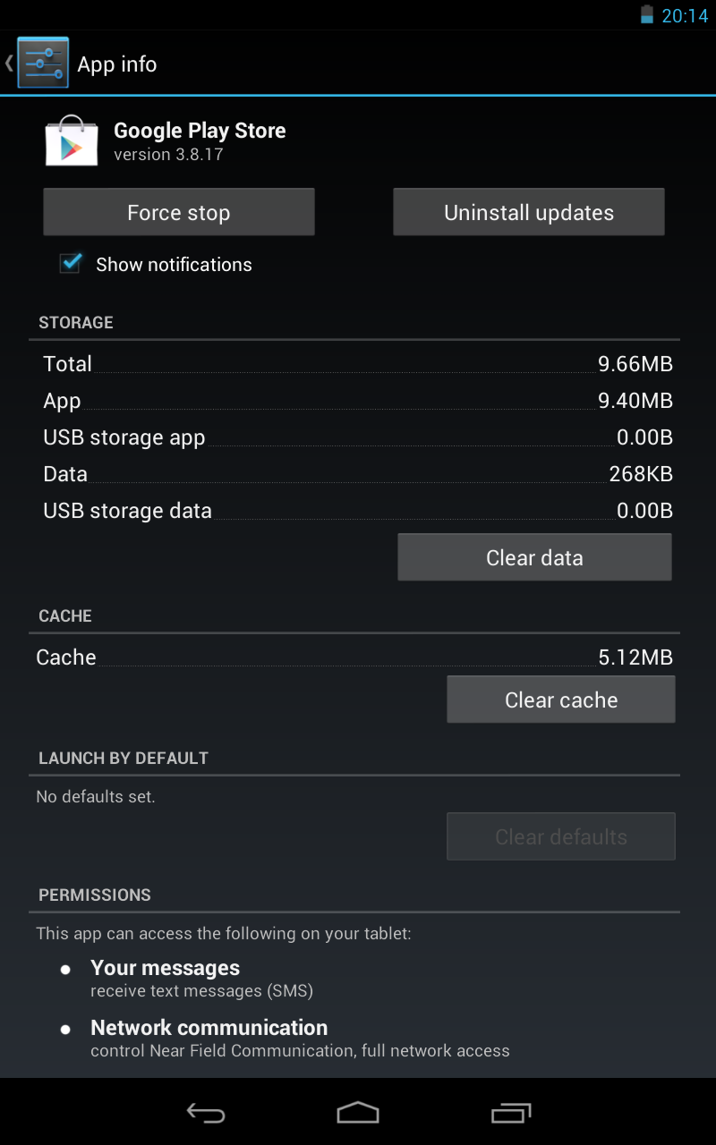716x1145 pixels.
Task: Tap the Google Play Store bag icon
Action: (x=71, y=140)
